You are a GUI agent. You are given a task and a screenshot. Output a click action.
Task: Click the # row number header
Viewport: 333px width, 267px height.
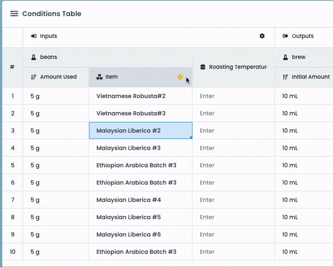[x=12, y=67]
